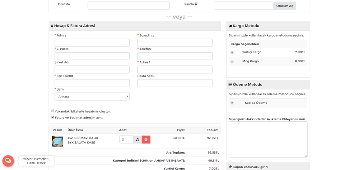
Task: Click the Adres 1 text field
Action: click(175, 69)
